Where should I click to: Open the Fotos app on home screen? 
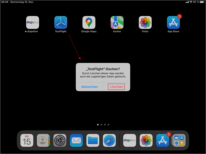(x=145, y=22)
